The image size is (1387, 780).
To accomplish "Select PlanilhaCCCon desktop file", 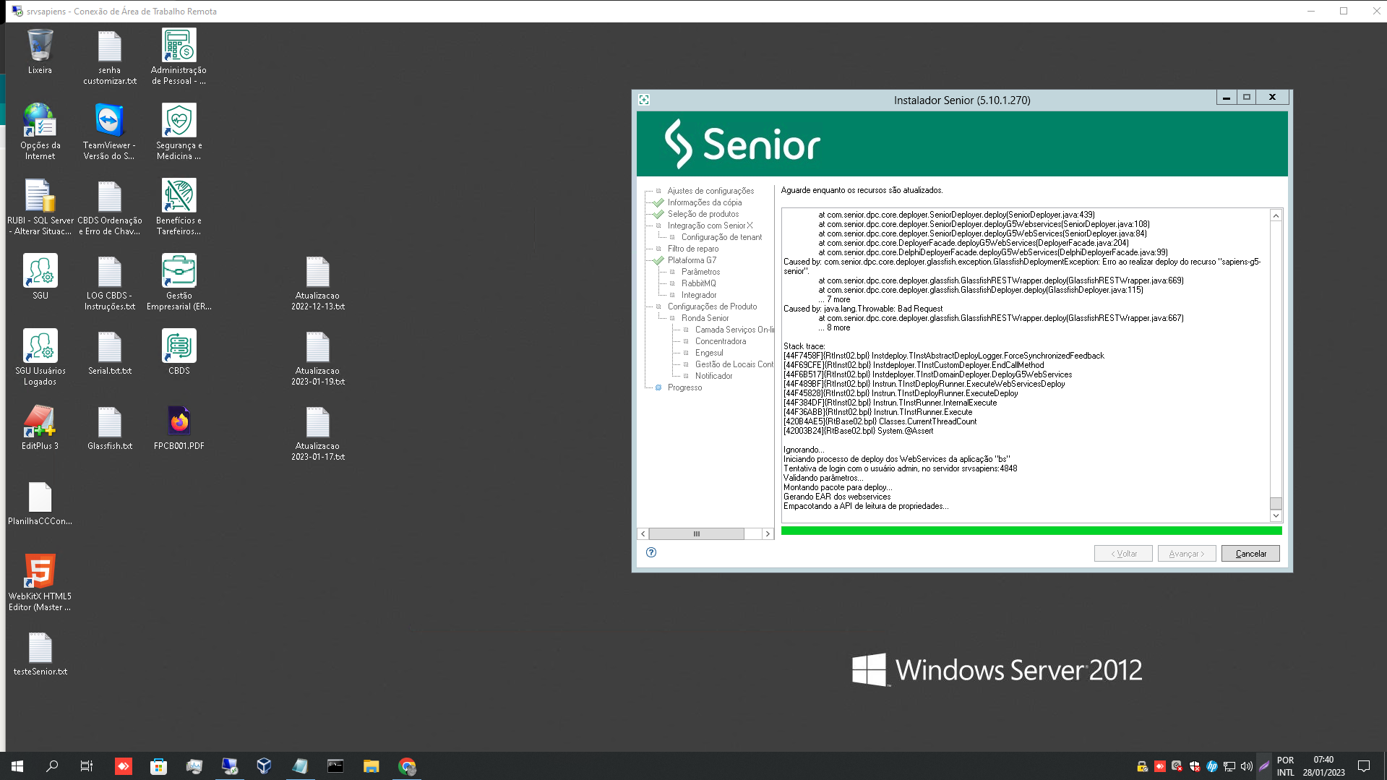I will tap(40, 502).
